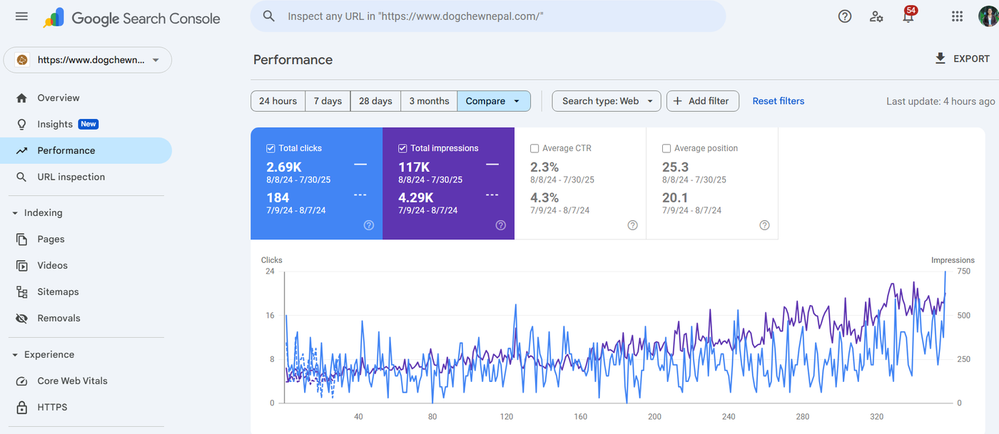999x434 pixels.
Task: Uncheck the Total impressions checkbox
Action: [402, 148]
